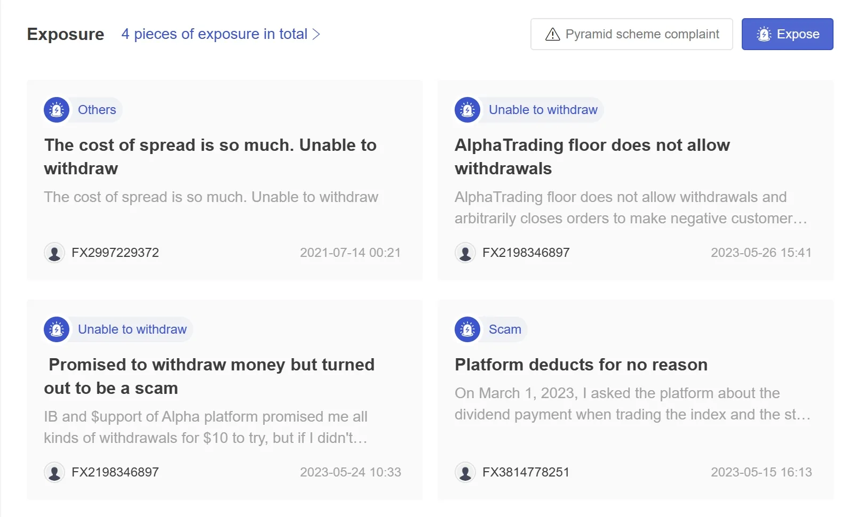This screenshot has width=857, height=517.
Task: Open 'Promised to withdraw money' title
Action: [209, 376]
